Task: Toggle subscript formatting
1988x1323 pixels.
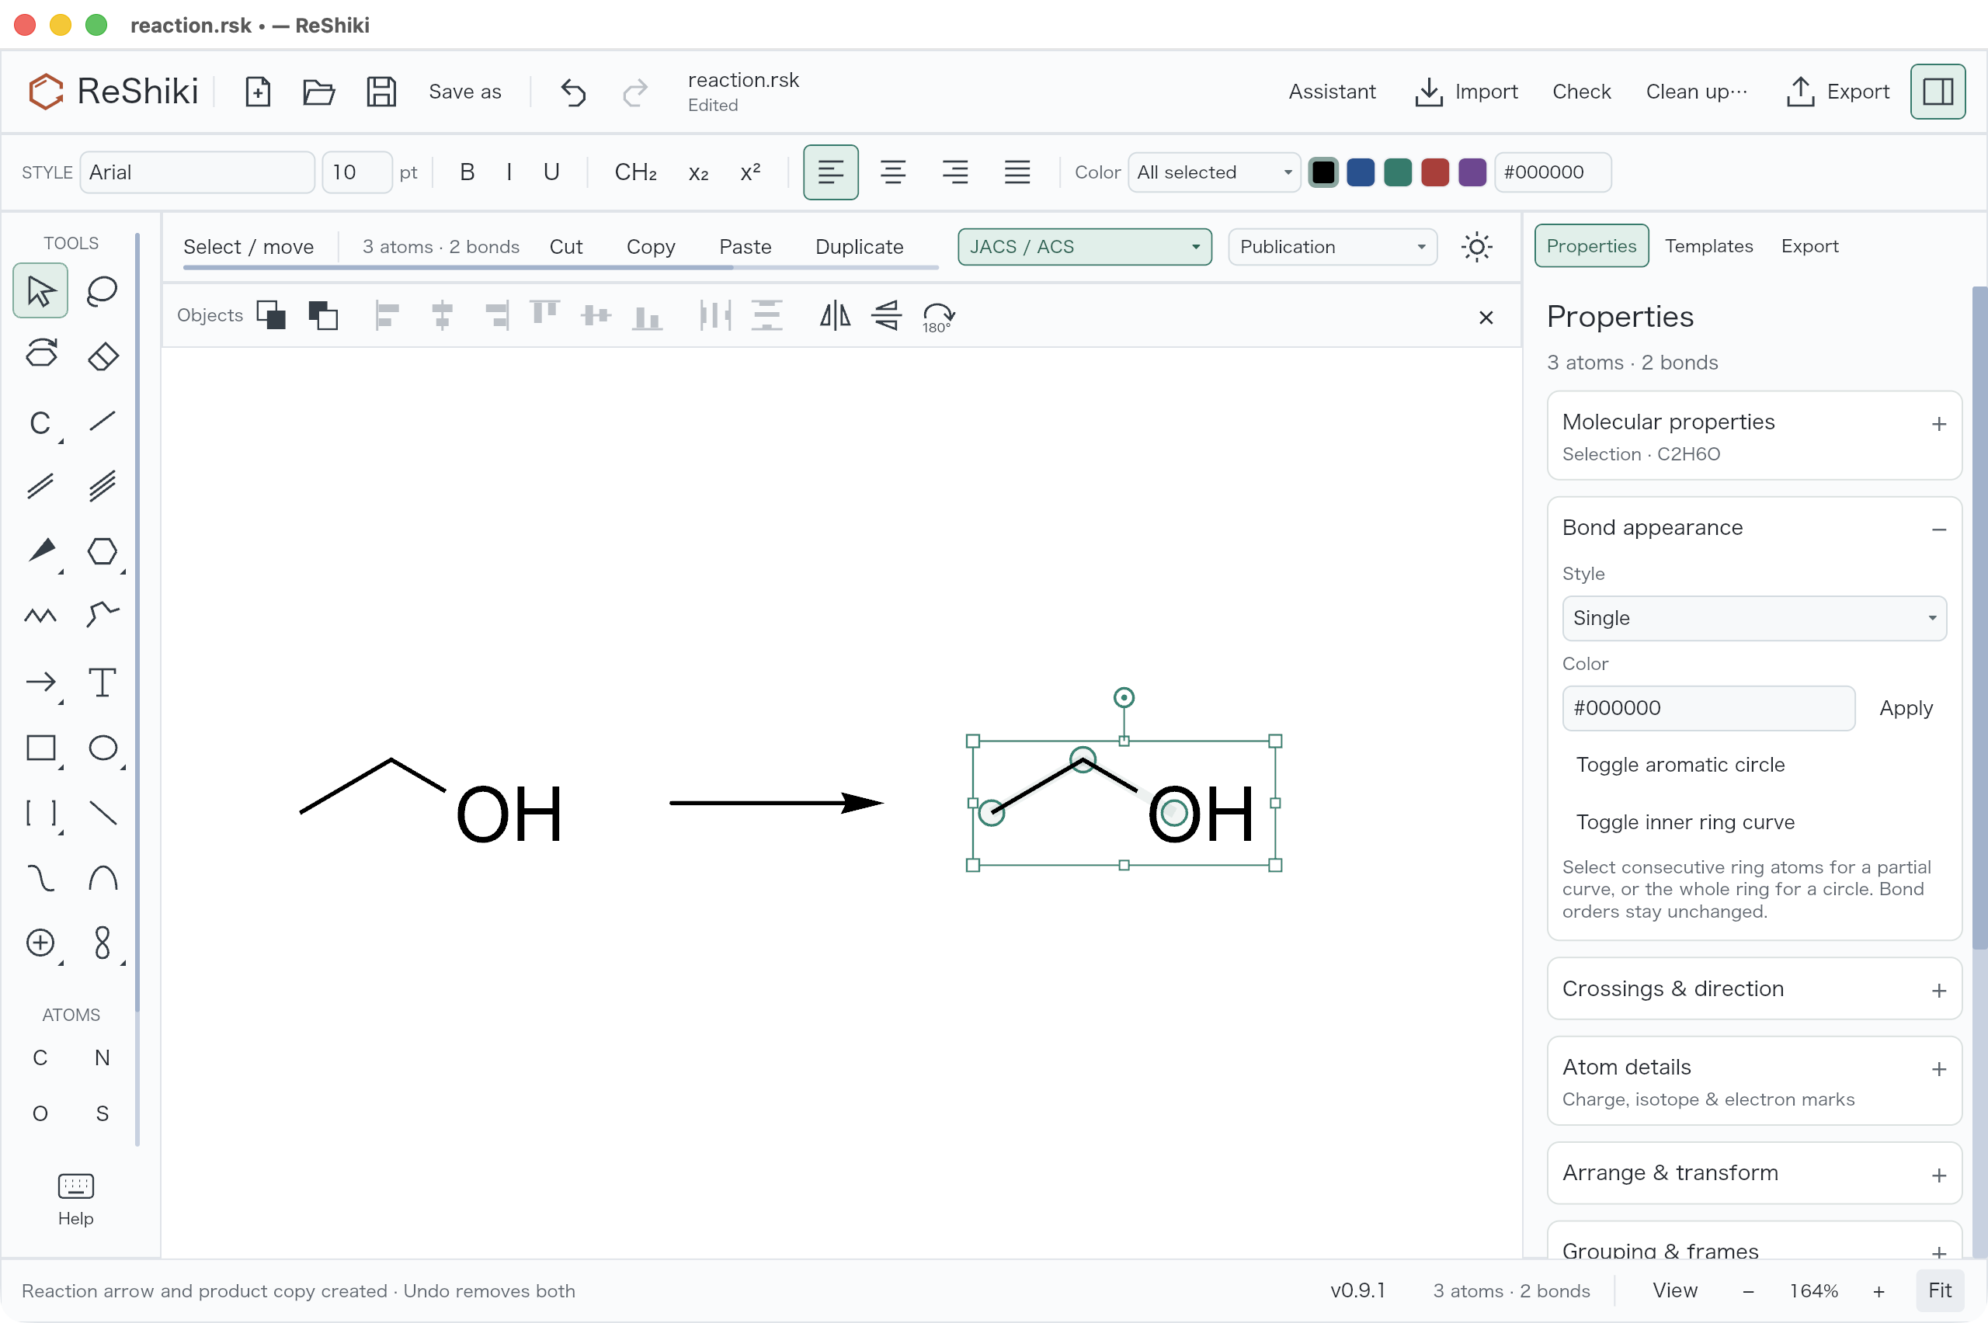Action: (x=698, y=172)
